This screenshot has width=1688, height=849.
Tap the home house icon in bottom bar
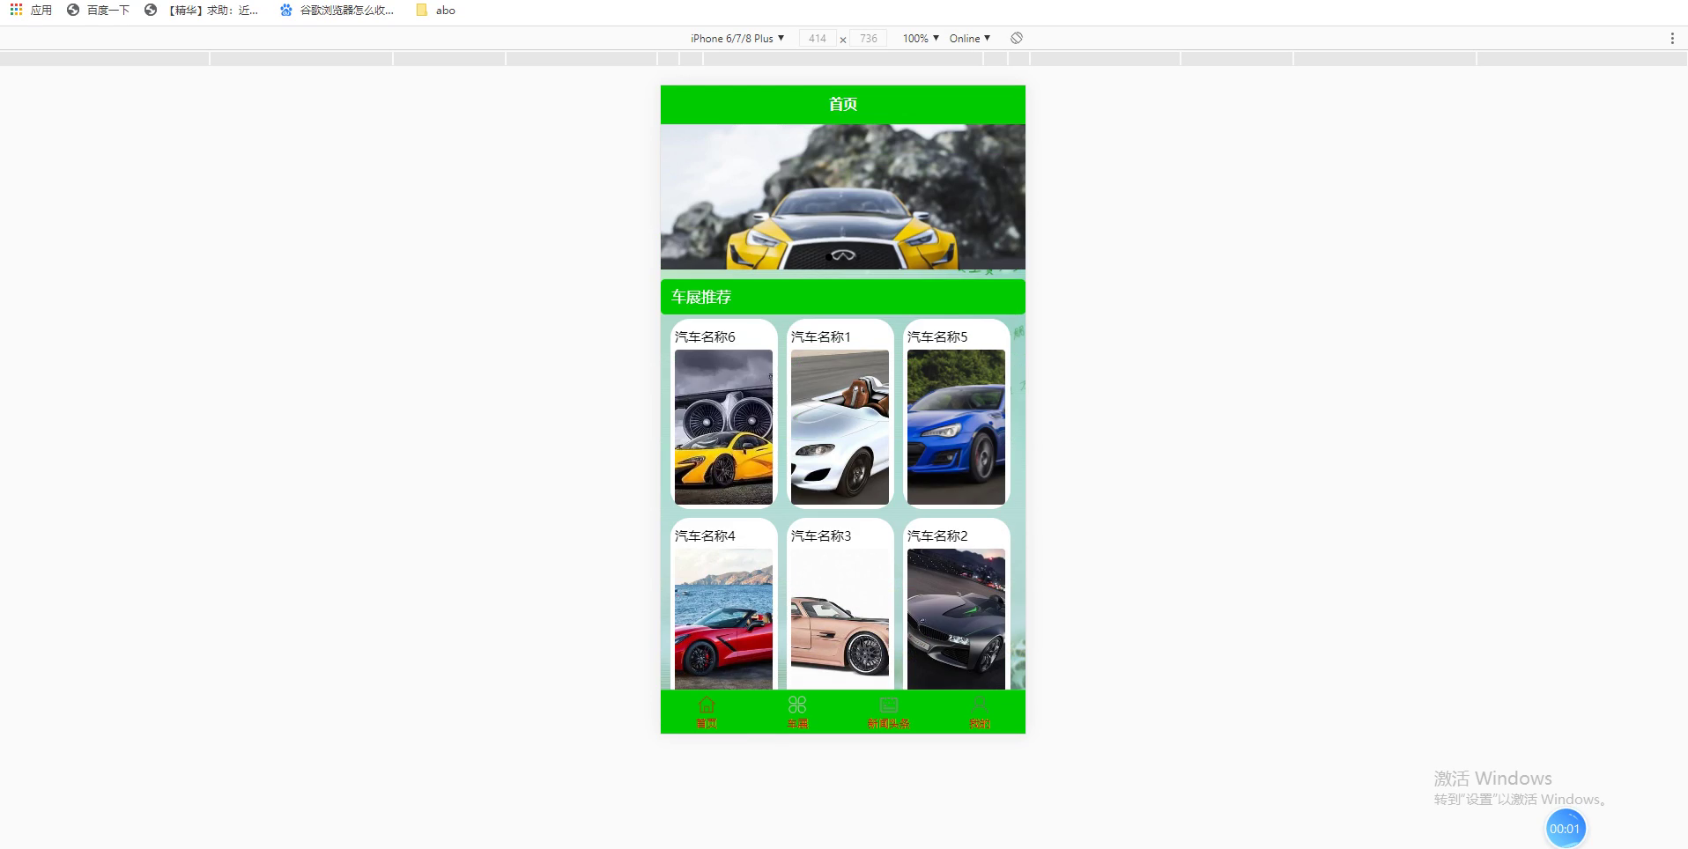click(707, 705)
